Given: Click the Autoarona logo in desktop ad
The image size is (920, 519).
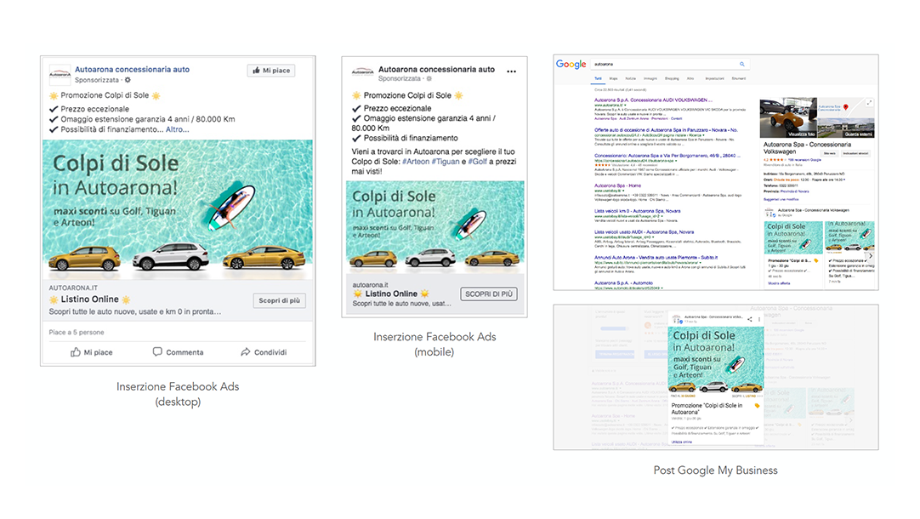Looking at the screenshot, I should (x=60, y=75).
